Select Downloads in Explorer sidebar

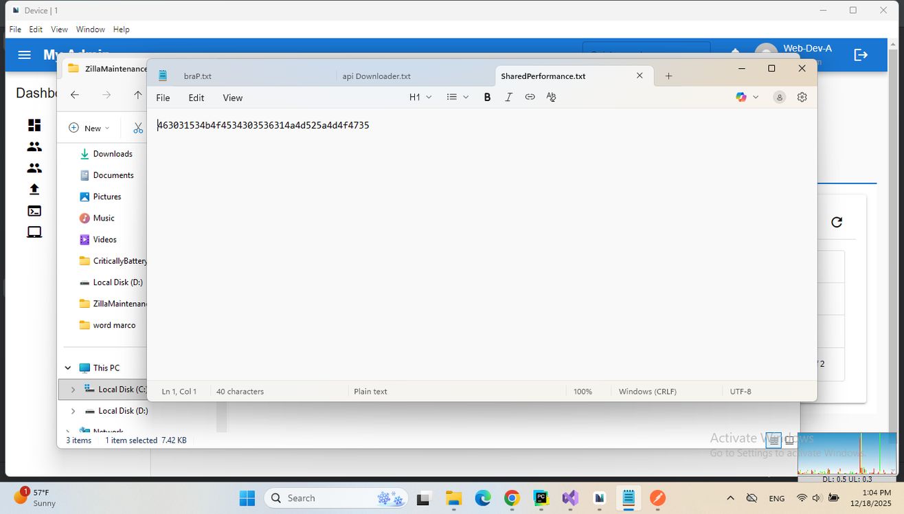113,154
